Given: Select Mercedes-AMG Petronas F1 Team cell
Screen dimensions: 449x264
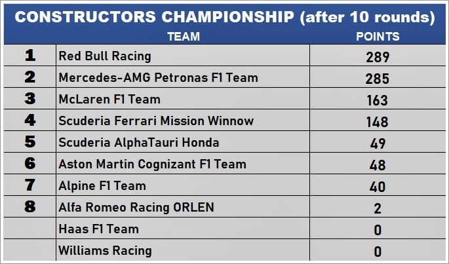Looking at the screenshot, I should [x=158, y=78].
